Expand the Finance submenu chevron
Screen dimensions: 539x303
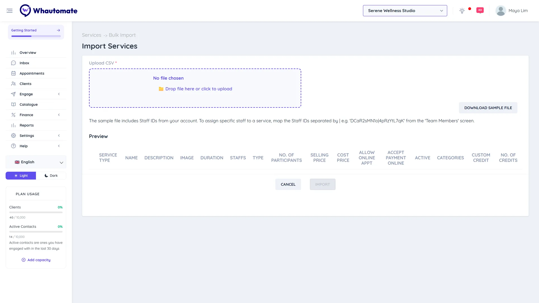[x=59, y=115]
